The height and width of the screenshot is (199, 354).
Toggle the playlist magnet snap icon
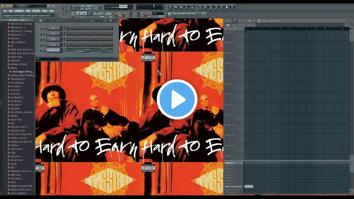(x=230, y=21)
